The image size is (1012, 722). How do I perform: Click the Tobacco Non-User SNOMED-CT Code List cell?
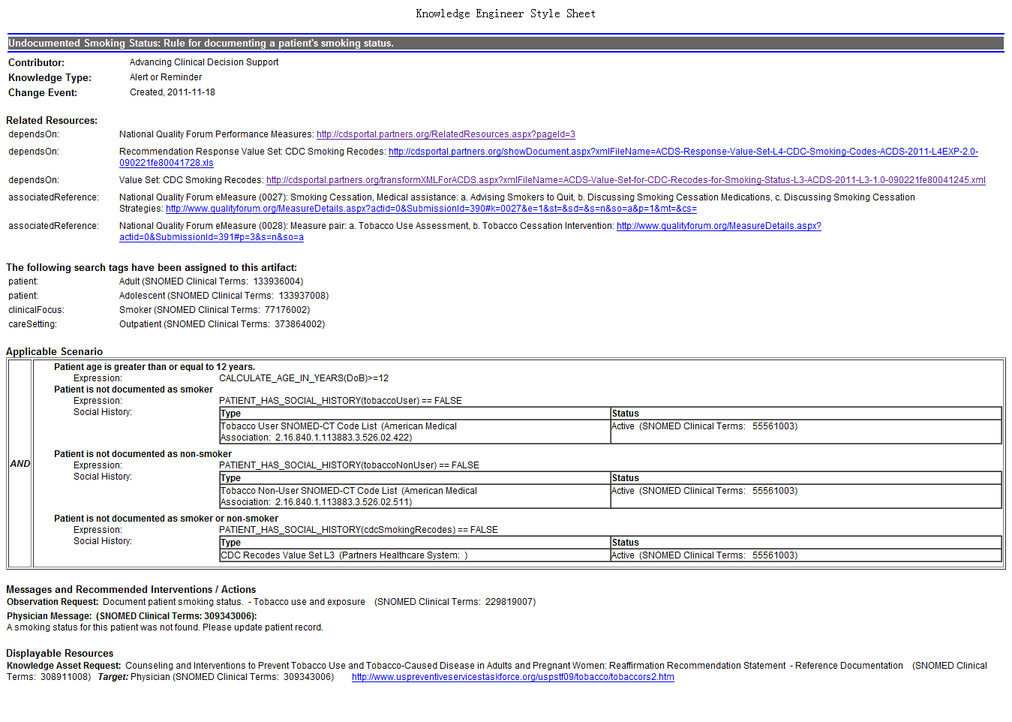[348, 496]
